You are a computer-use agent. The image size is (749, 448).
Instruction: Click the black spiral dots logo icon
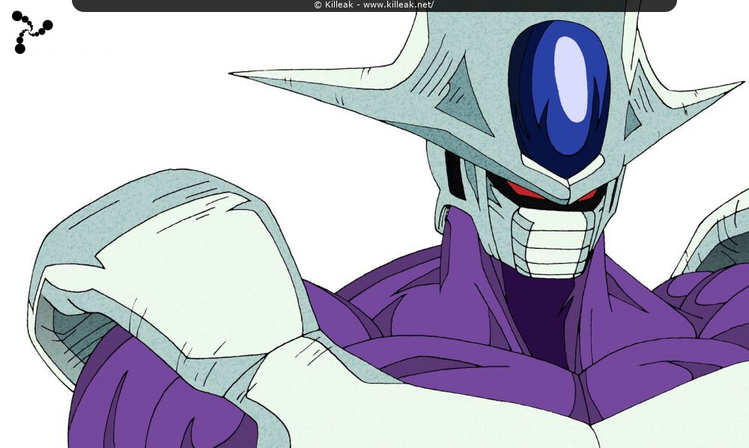[x=32, y=32]
